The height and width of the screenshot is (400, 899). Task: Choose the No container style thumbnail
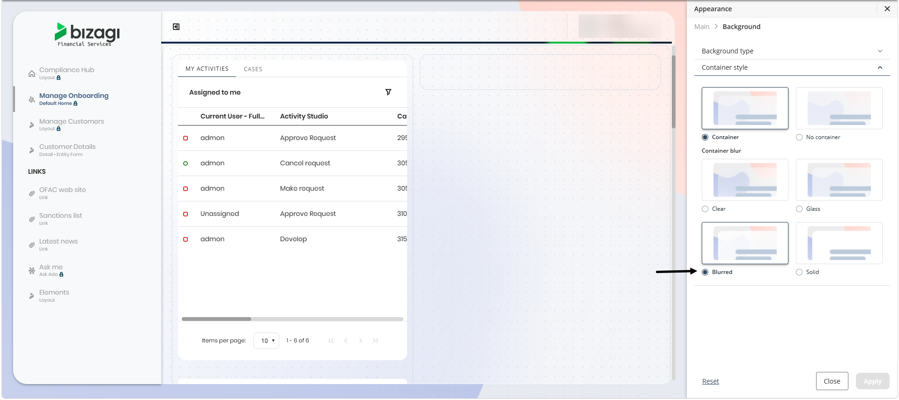839,108
